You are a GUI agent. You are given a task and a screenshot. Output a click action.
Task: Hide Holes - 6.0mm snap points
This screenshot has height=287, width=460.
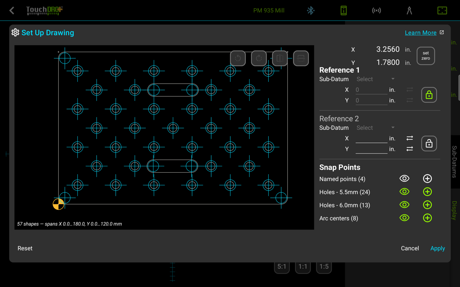pyautogui.click(x=405, y=205)
